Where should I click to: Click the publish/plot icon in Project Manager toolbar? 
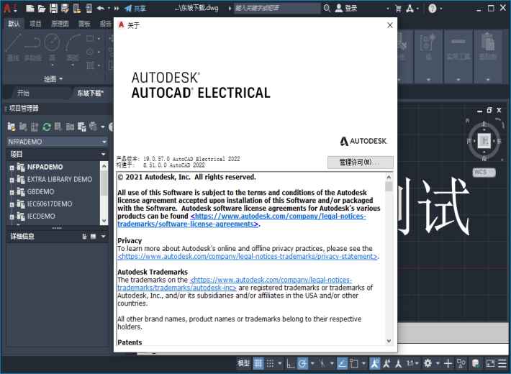point(94,127)
